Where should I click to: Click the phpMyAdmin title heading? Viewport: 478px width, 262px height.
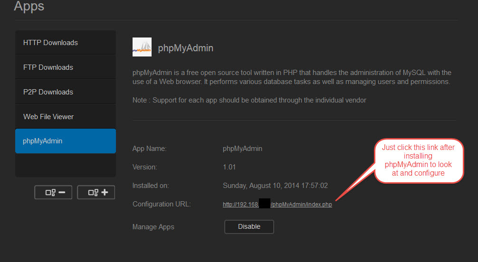(x=186, y=48)
